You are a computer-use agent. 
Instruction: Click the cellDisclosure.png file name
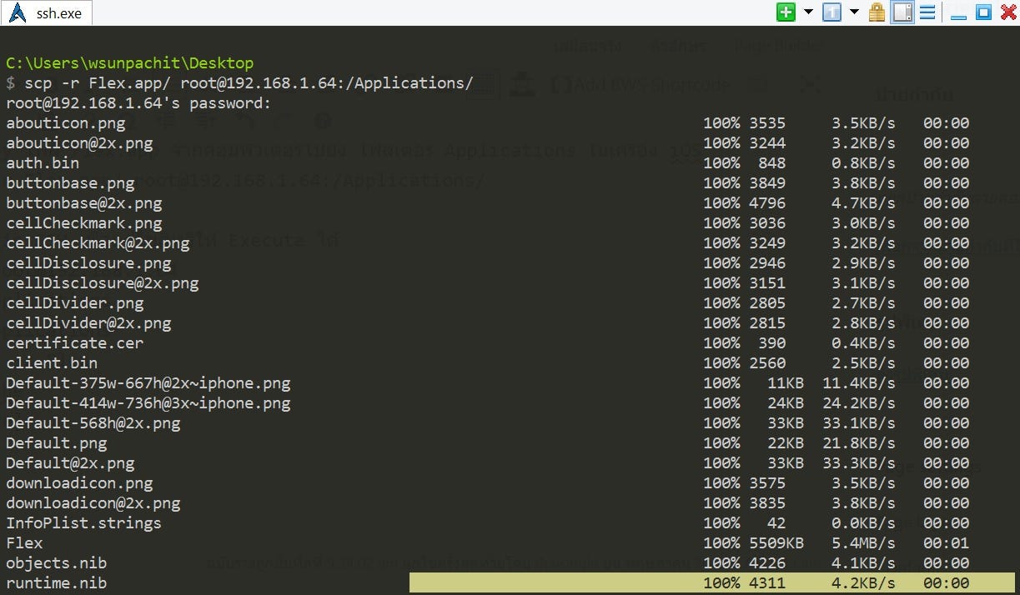[88, 263]
